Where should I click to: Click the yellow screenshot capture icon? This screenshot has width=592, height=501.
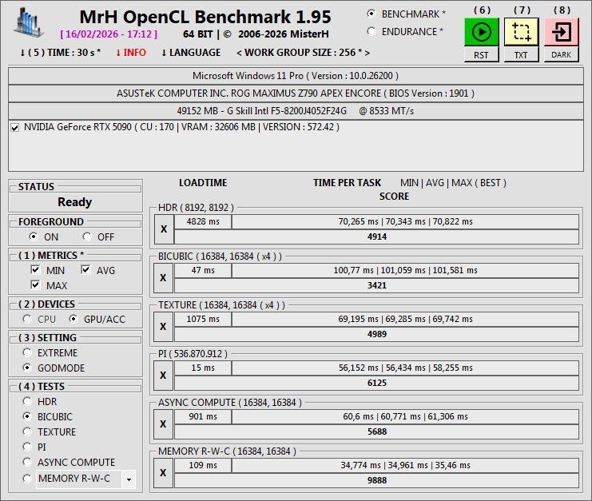click(522, 32)
